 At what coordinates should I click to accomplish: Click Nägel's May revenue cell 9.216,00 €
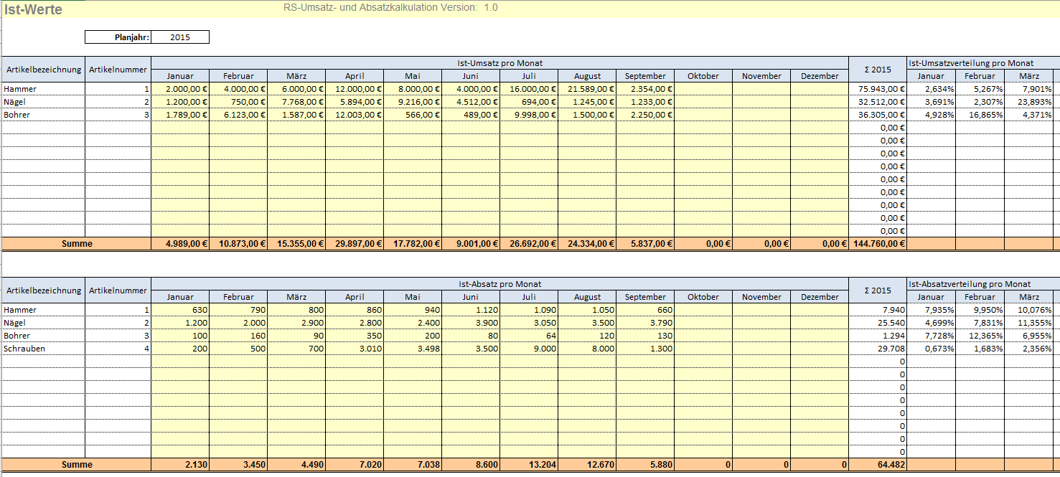pyautogui.click(x=413, y=102)
